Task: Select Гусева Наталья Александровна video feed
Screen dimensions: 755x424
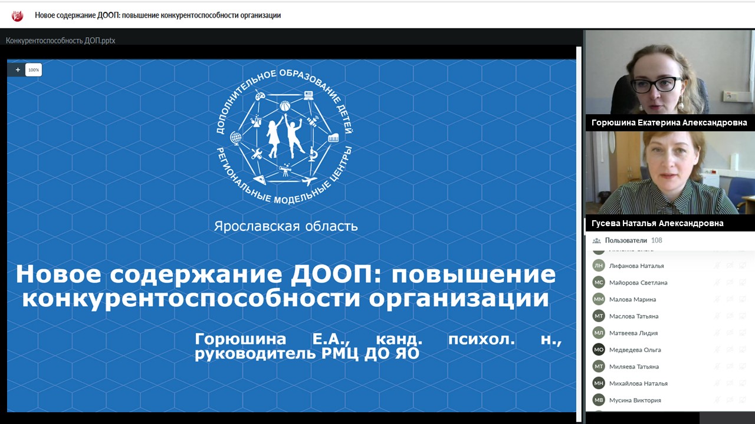Action: [x=670, y=173]
